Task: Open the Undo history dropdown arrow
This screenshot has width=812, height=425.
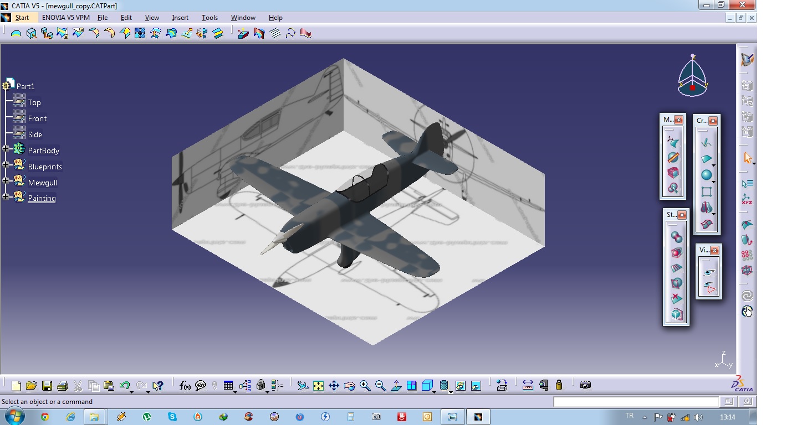Action: pos(131,392)
